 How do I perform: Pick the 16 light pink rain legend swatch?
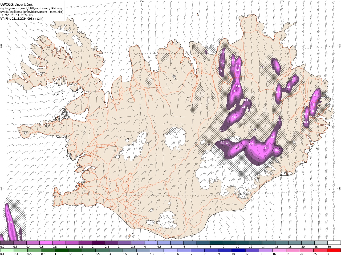point(279,250)
